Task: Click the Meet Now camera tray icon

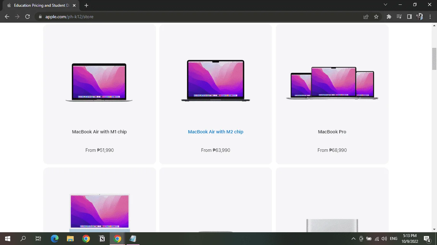Action: coord(361,239)
